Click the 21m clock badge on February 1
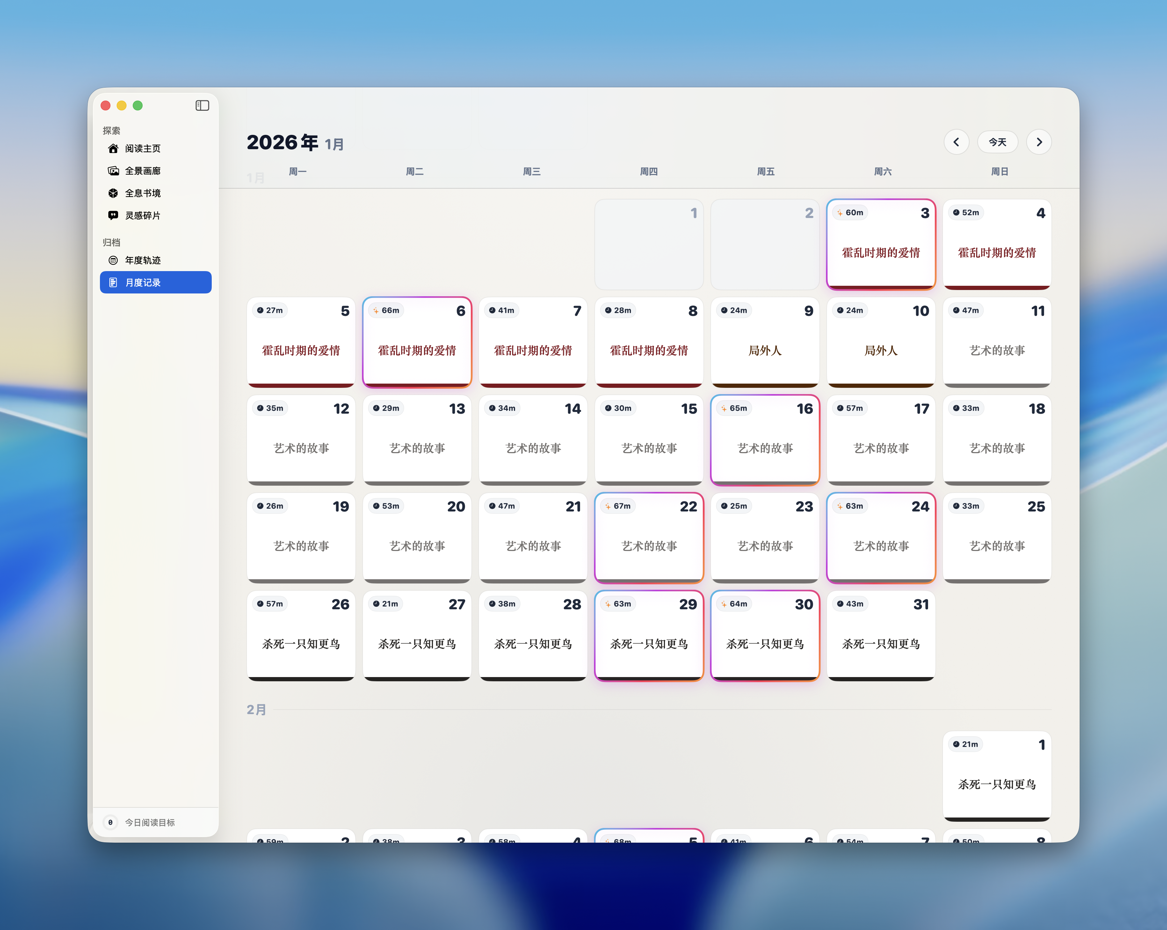Viewport: 1167px width, 930px height. (966, 744)
